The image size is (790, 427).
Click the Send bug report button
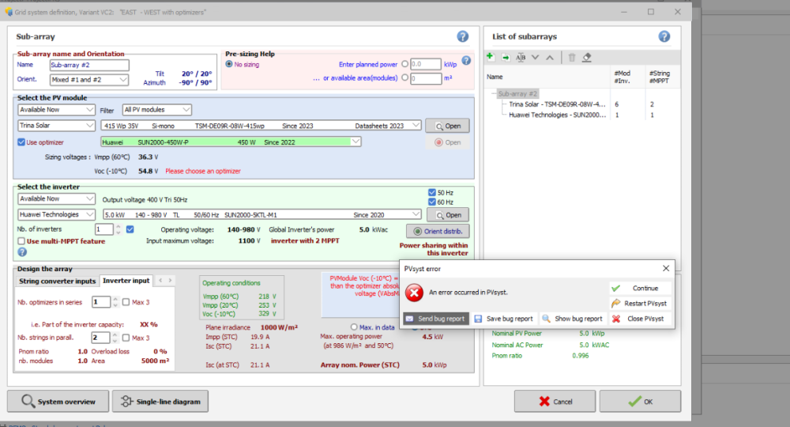(435, 319)
